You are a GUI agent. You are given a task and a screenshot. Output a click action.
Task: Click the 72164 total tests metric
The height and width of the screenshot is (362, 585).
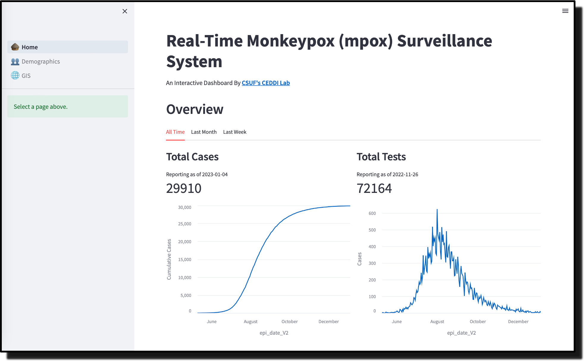[x=374, y=188]
